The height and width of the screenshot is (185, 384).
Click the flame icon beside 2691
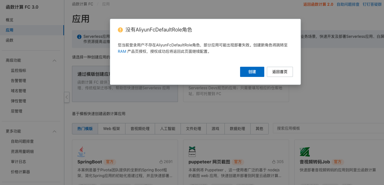161,162
